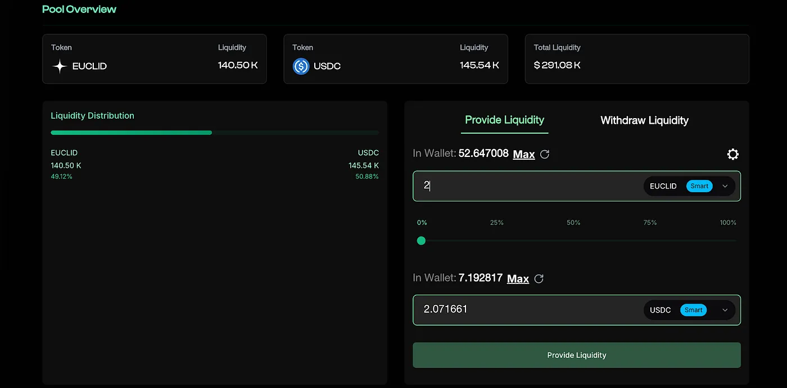This screenshot has height=388, width=787.
Task: Toggle the Smart badge next to EUCLID
Action: click(699, 186)
